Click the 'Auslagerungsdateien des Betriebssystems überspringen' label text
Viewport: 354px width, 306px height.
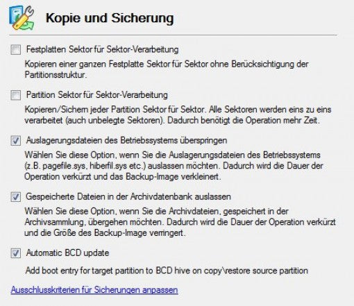click(126, 140)
